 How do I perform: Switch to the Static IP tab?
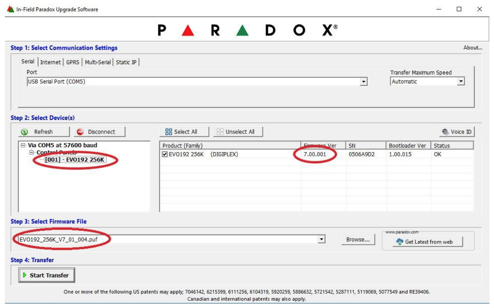[x=126, y=62]
